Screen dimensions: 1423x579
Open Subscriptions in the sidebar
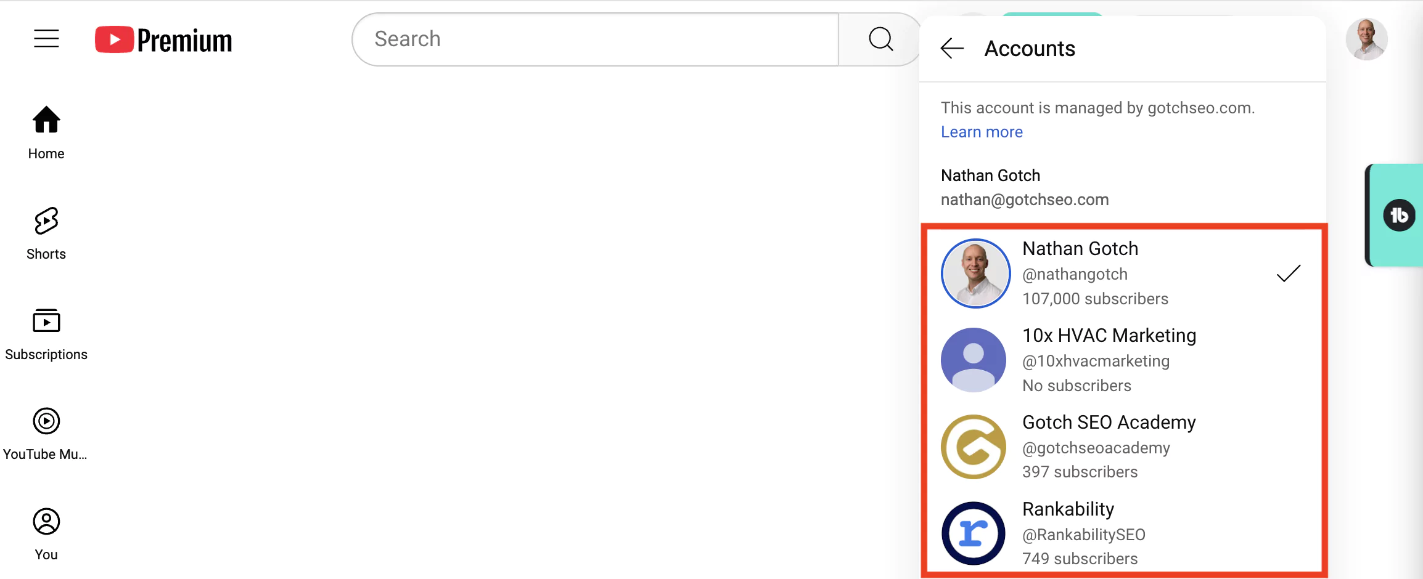click(46, 334)
